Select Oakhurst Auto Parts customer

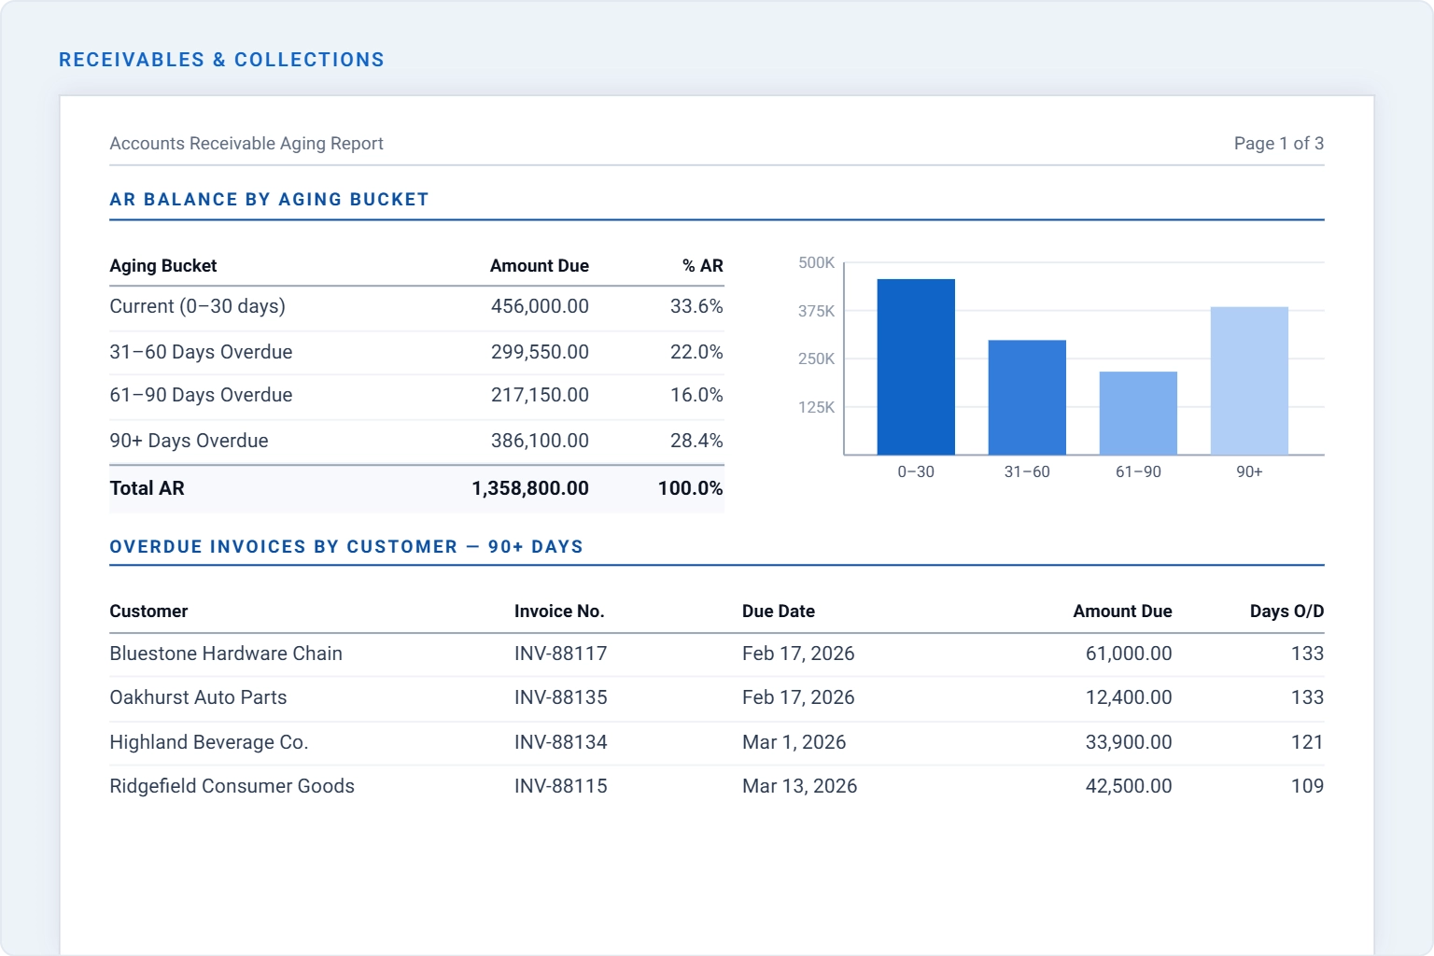pos(198,697)
